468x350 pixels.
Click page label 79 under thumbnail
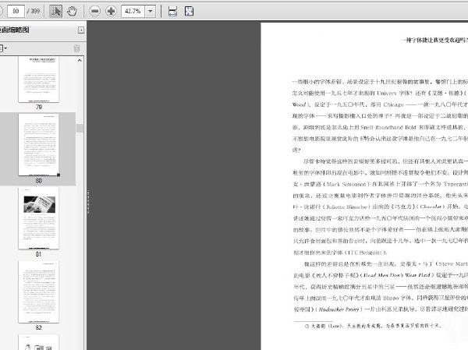38,107
